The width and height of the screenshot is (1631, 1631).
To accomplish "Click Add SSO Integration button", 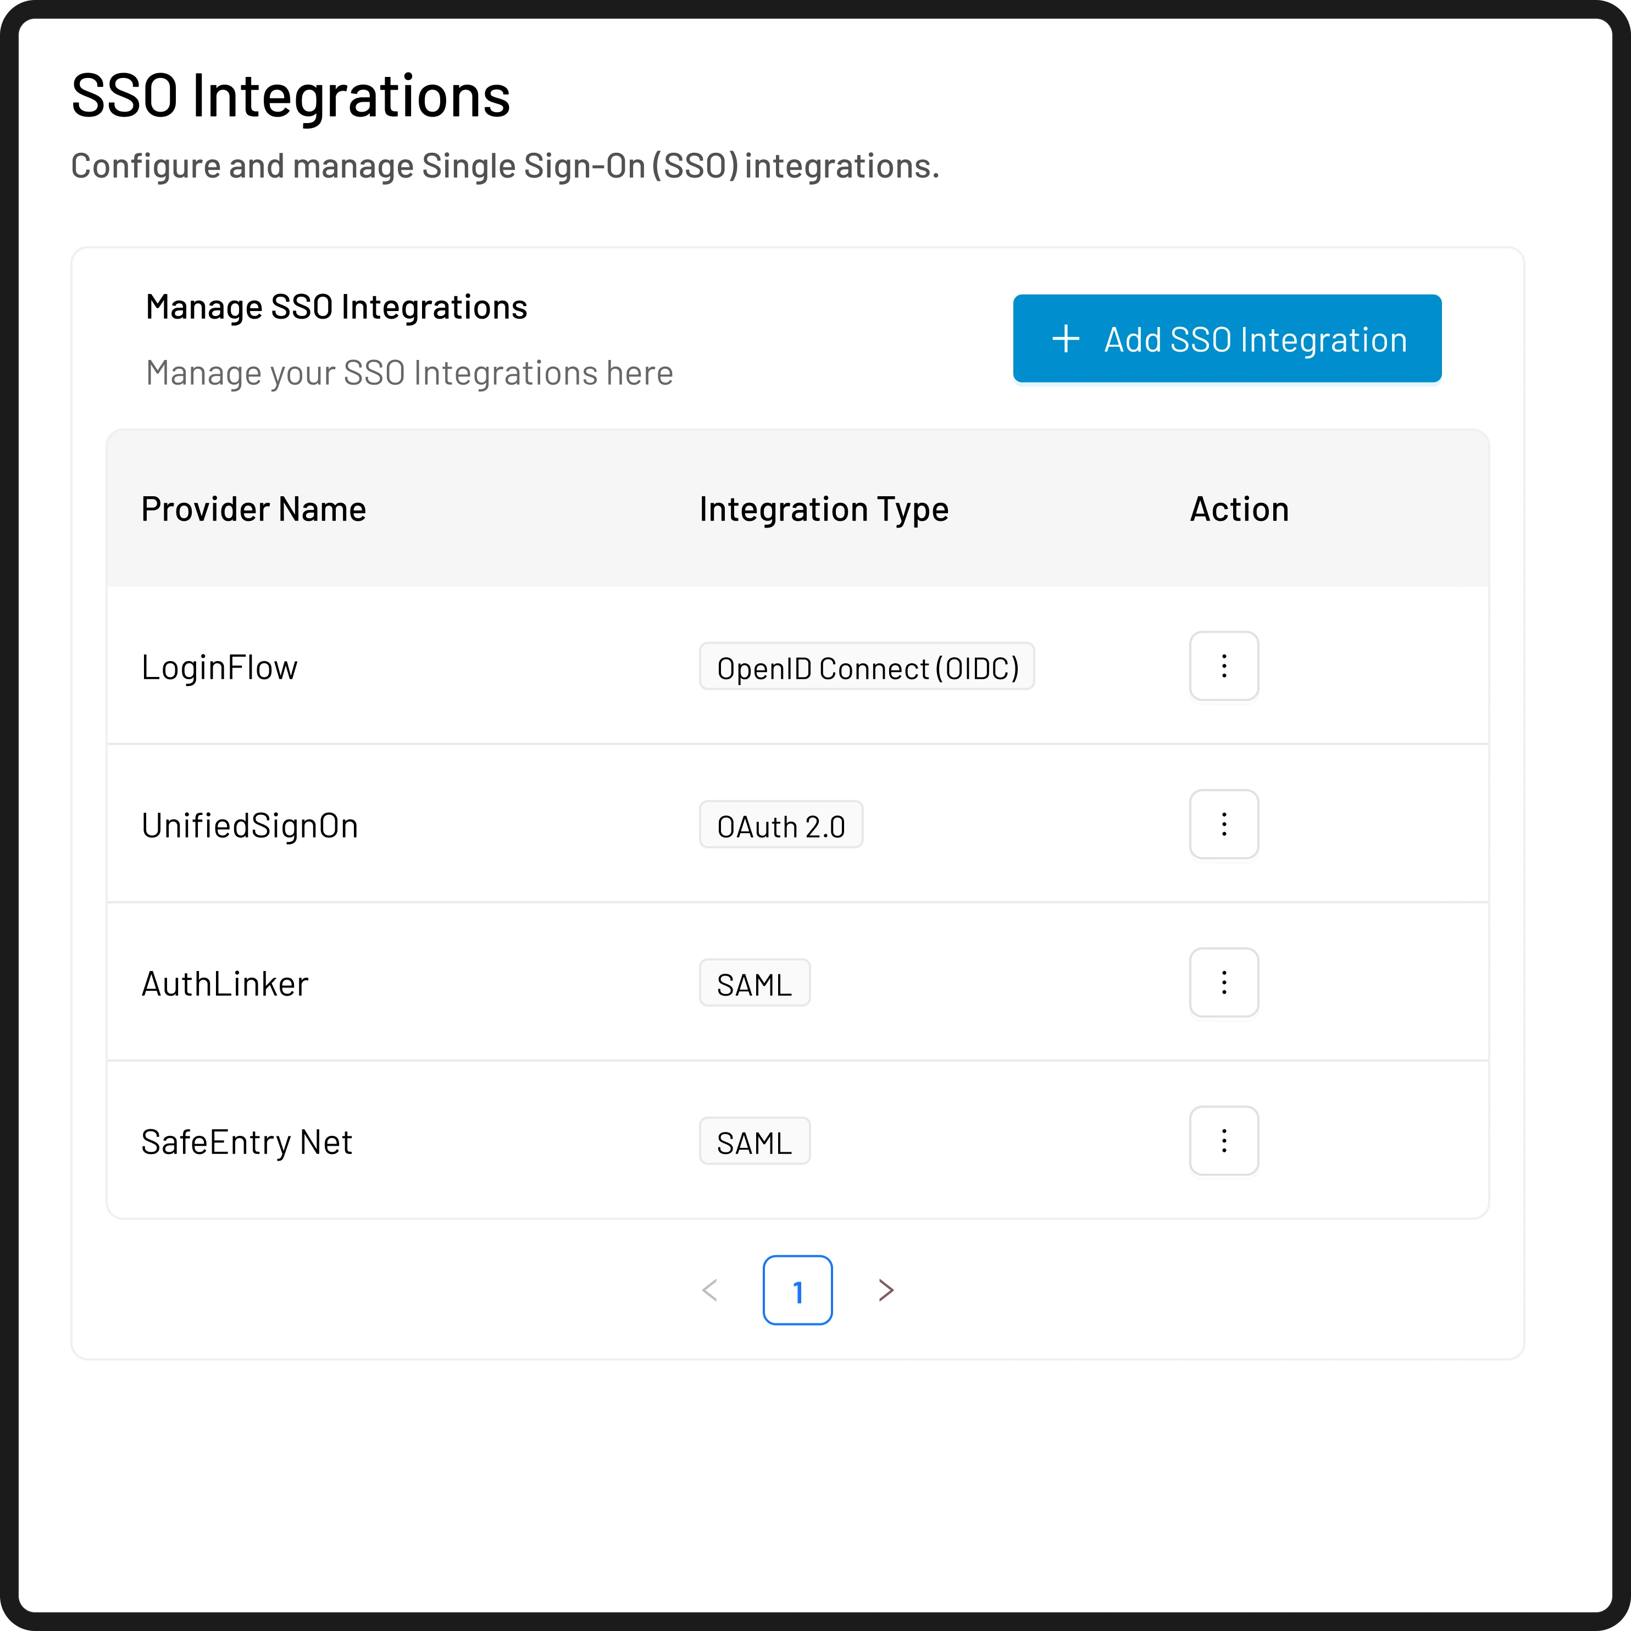I will coord(1227,339).
